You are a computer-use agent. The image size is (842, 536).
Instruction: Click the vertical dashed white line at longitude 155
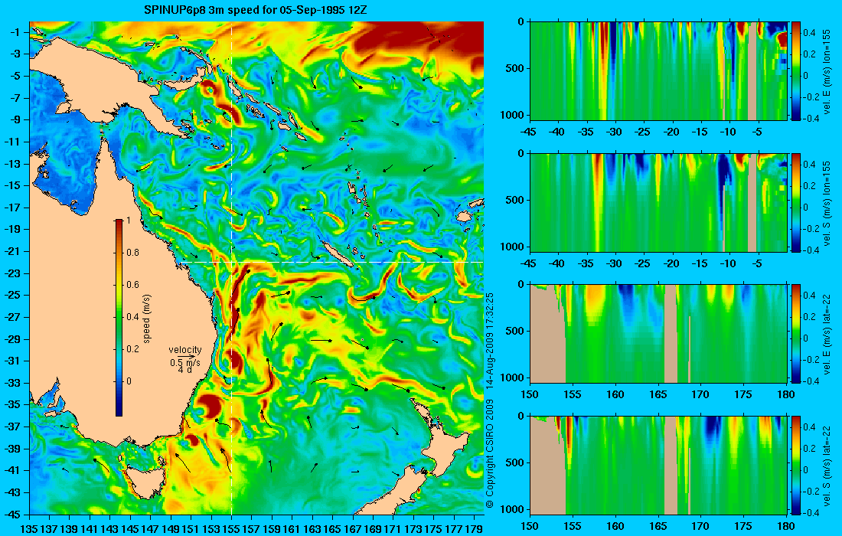tap(231, 269)
